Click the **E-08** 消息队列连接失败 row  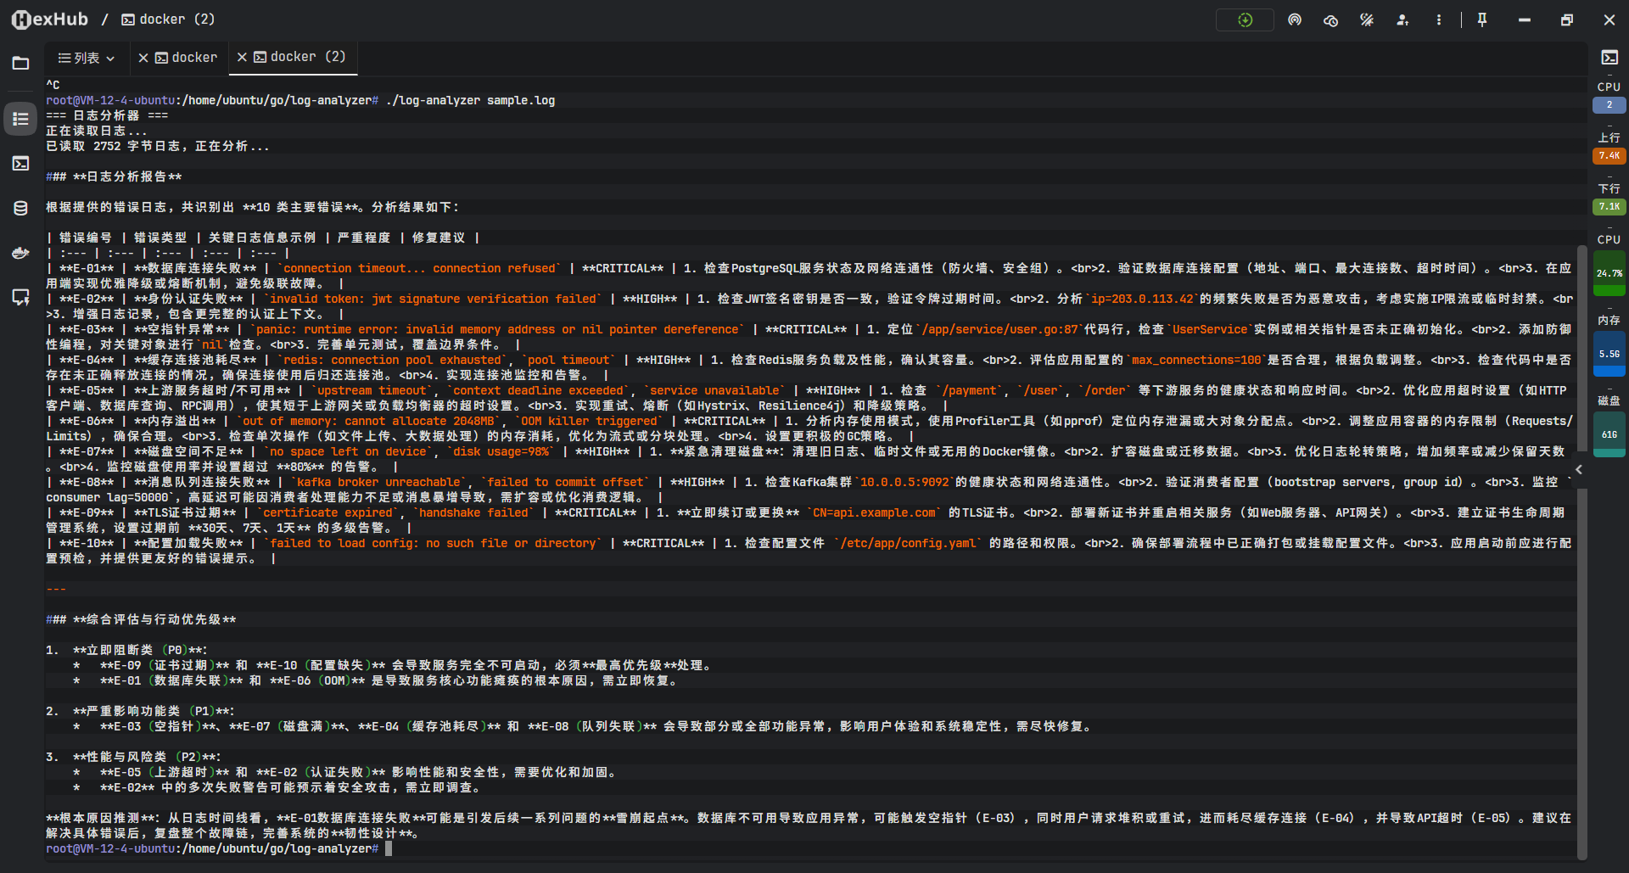809,490
